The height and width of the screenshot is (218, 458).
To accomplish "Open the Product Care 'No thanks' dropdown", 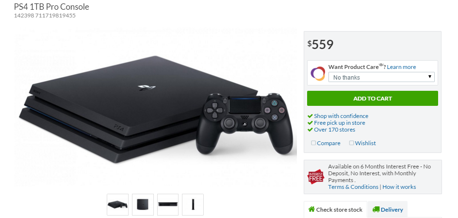I will (x=381, y=77).
